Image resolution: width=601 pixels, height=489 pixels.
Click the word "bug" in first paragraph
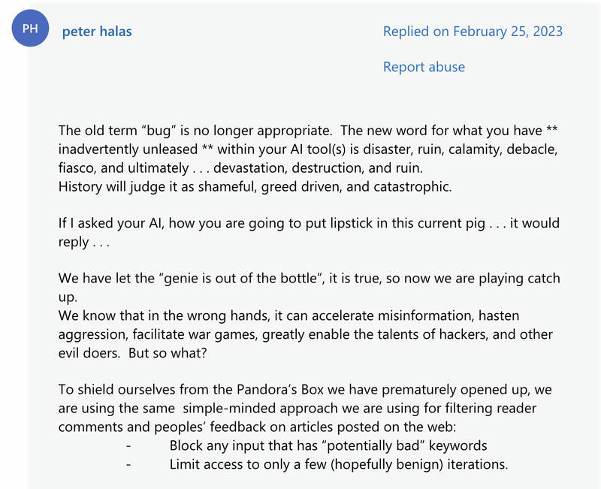(159, 131)
